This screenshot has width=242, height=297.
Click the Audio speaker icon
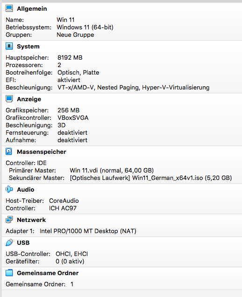9,189
